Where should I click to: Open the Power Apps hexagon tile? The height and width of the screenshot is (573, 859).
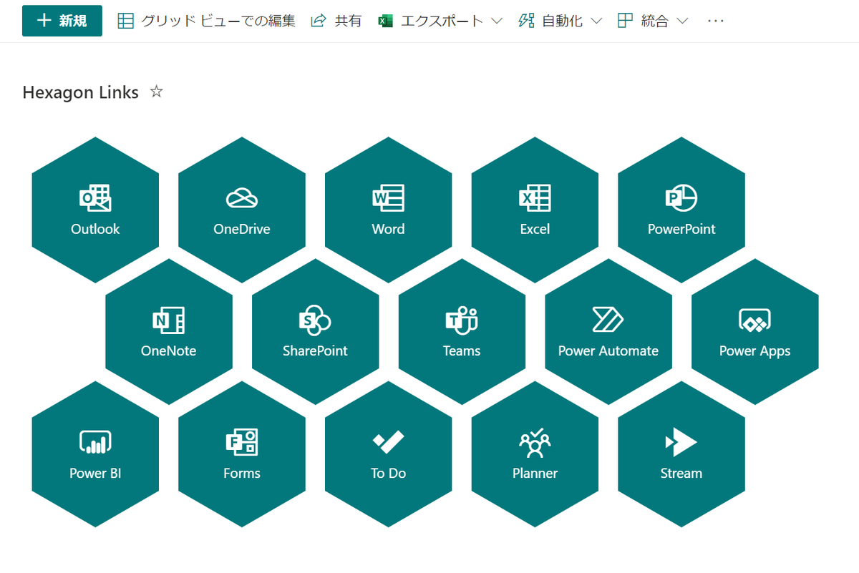pyautogui.click(x=754, y=332)
